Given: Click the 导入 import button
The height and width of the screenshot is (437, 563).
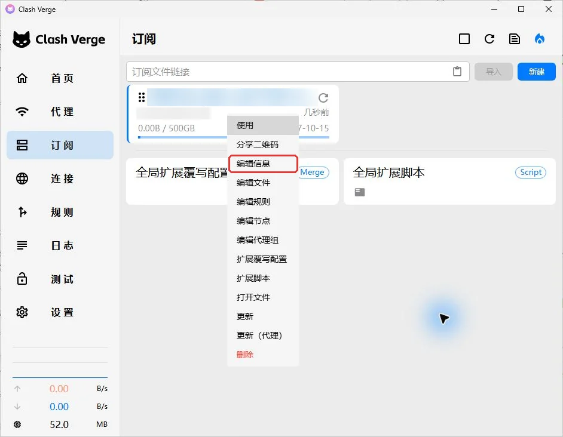Looking at the screenshot, I should pyautogui.click(x=493, y=72).
